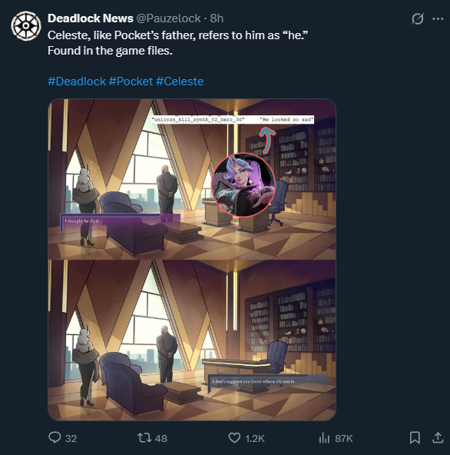Open the #Celeste hashtag
The width and height of the screenshot is (450, 455).
pyautogui.click(x=180, y=81)
